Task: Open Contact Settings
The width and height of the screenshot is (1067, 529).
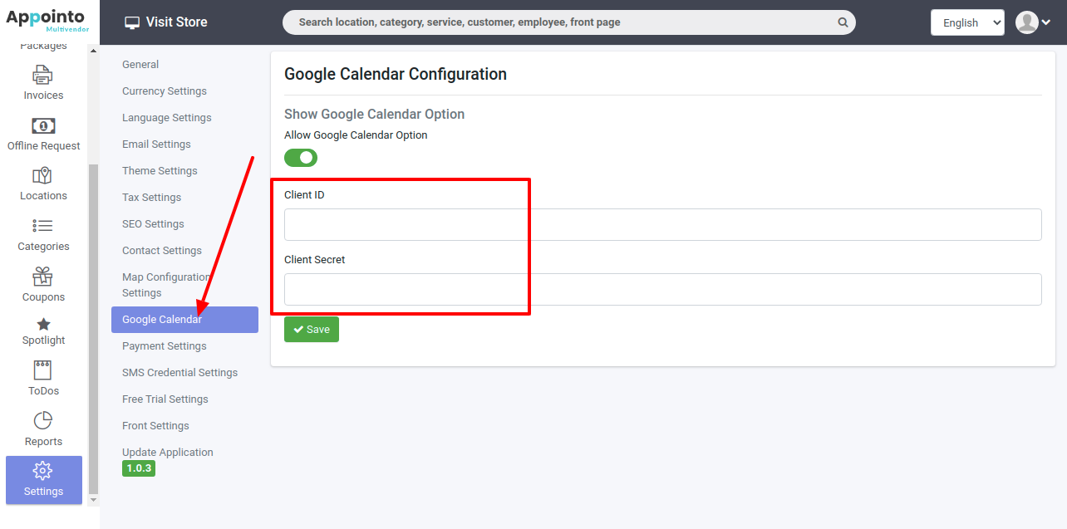Action: point(162,251)
